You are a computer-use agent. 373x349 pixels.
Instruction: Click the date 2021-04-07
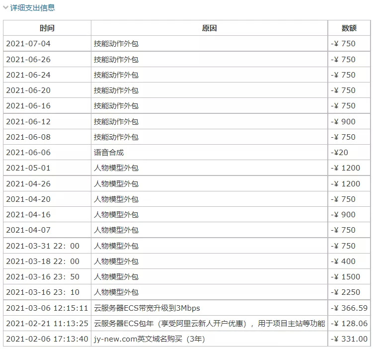coord(28,230)
